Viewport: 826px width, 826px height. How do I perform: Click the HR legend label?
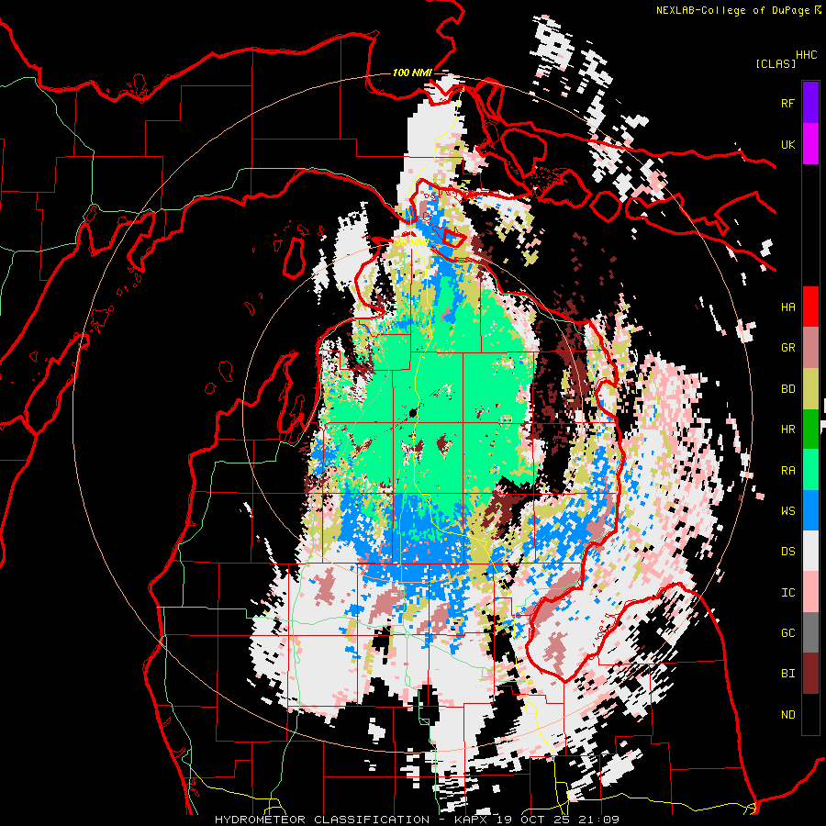[788, 430]
